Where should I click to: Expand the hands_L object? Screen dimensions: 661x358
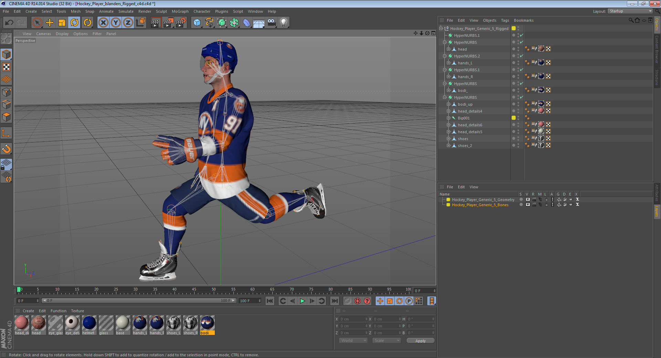449,63
